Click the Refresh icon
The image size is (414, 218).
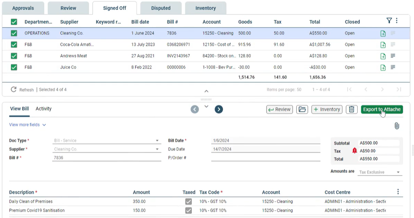[14, 90]
